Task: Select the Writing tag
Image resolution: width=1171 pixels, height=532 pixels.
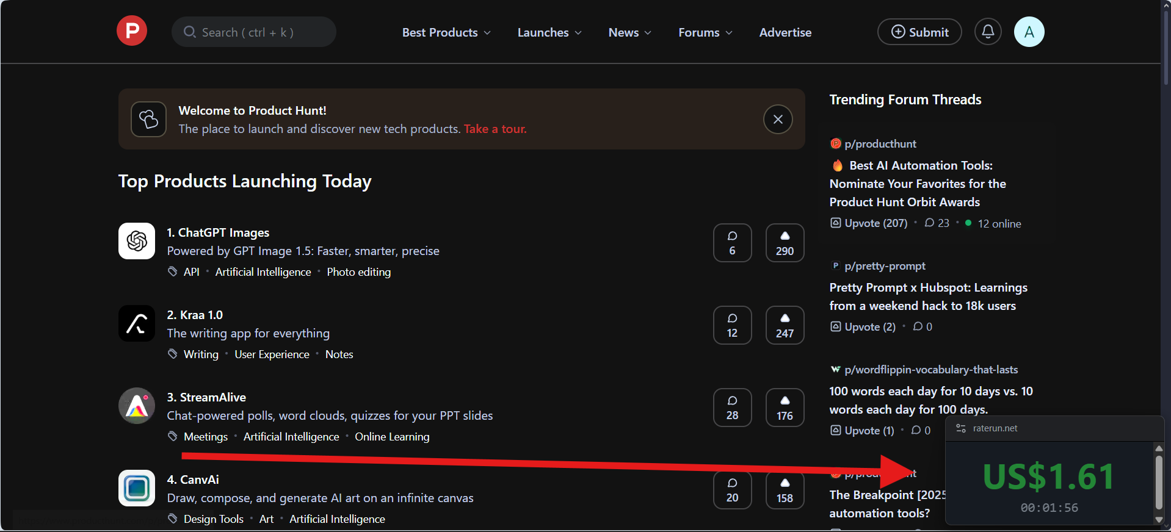Action: coord(201,354)
